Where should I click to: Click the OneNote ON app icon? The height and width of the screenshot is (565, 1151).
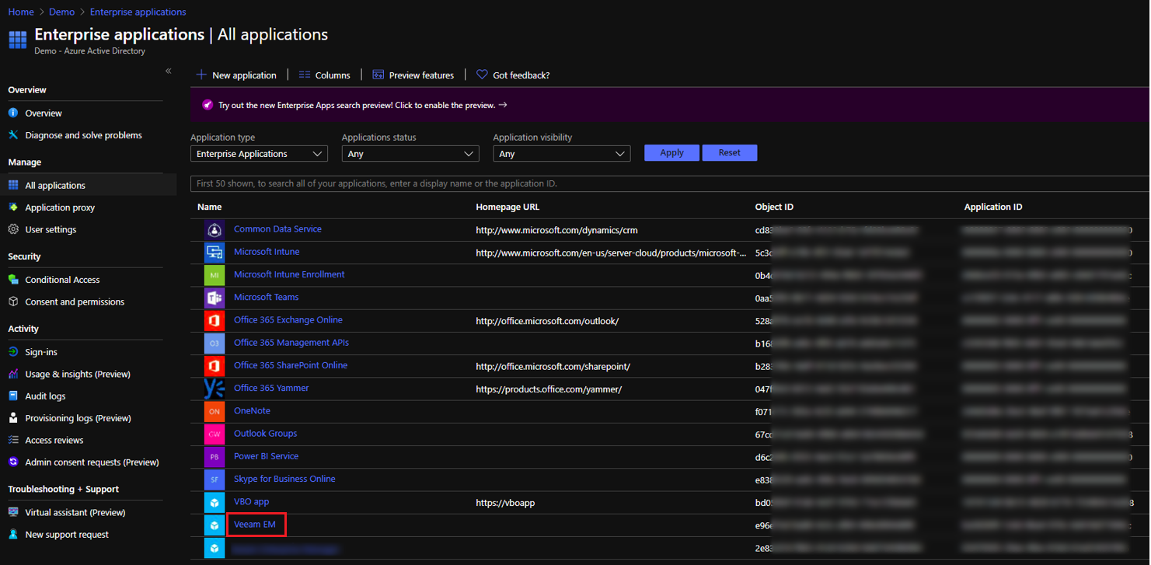coord(215,411)
